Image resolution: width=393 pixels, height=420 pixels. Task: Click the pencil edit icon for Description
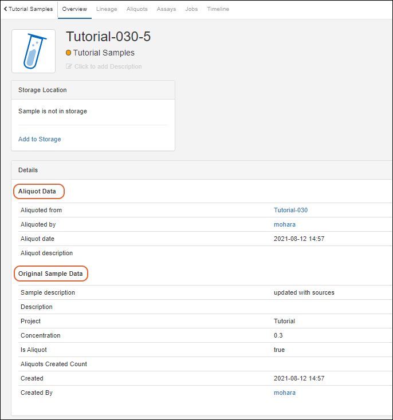[x=69, y=66]
